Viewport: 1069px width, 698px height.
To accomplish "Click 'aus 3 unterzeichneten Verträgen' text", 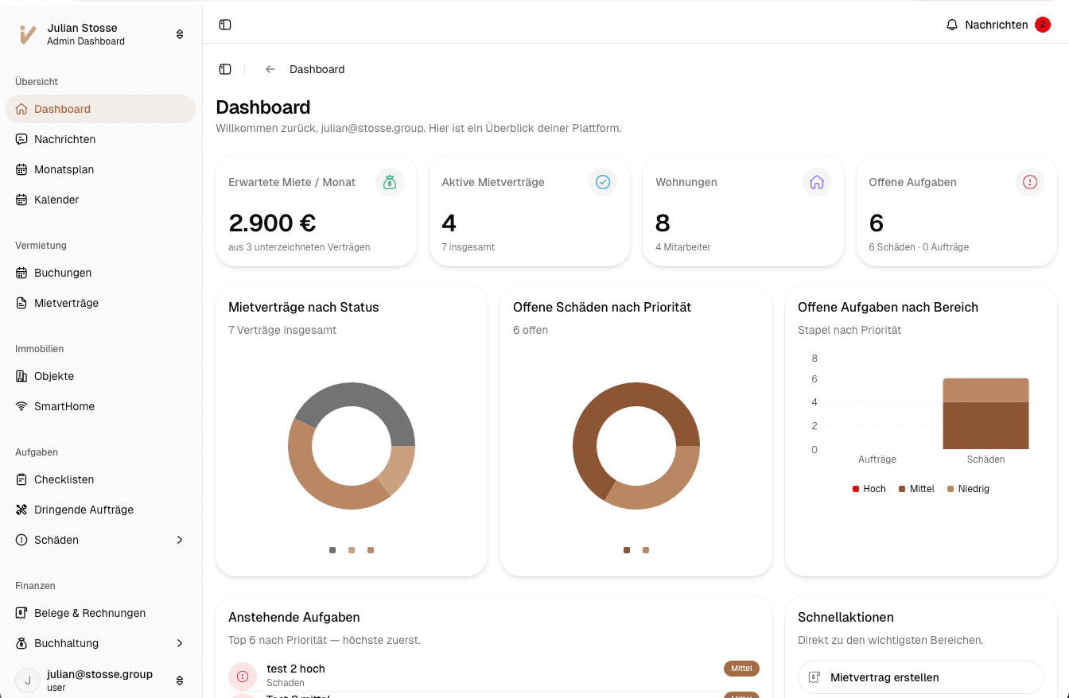I will coord(299,247).
